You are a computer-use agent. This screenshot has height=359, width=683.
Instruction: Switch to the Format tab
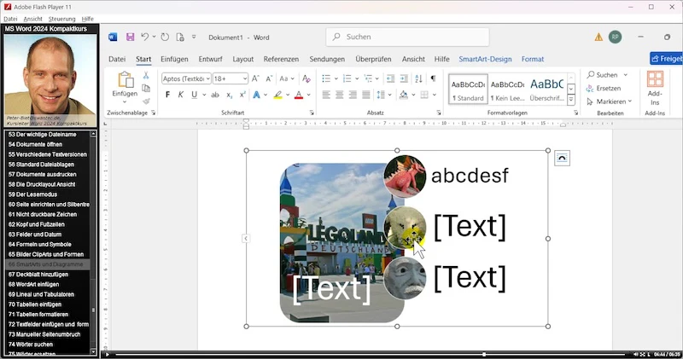pyautogui.click(x=533, y=59)
